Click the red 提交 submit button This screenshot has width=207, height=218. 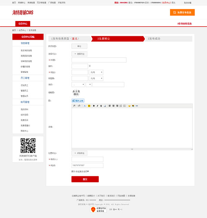(x=85, y=179)
